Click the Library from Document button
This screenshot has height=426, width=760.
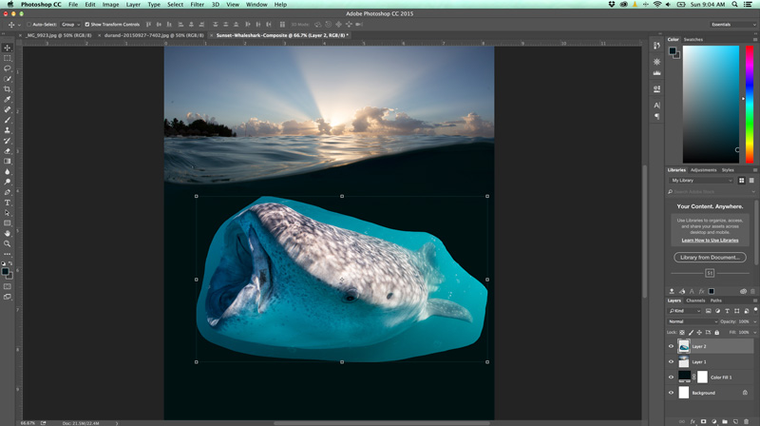[710, 258]
